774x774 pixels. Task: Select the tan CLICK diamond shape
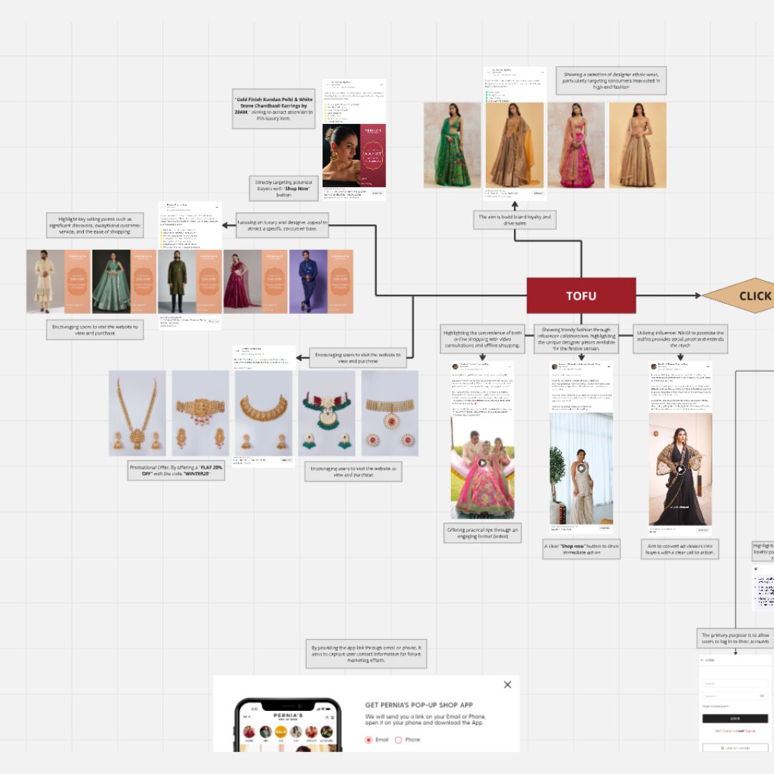745,295
